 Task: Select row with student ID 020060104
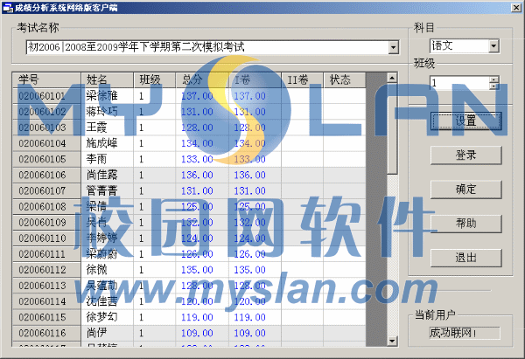tap(47, 143)
